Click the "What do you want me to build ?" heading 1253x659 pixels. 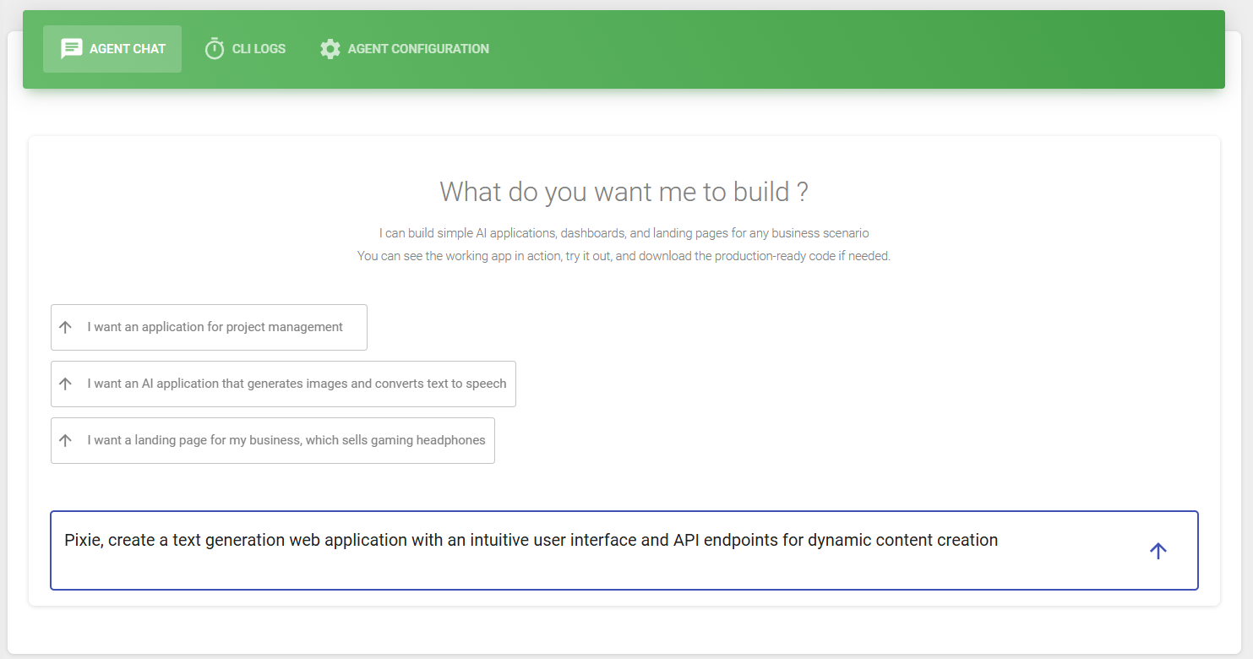click(624, 192)
